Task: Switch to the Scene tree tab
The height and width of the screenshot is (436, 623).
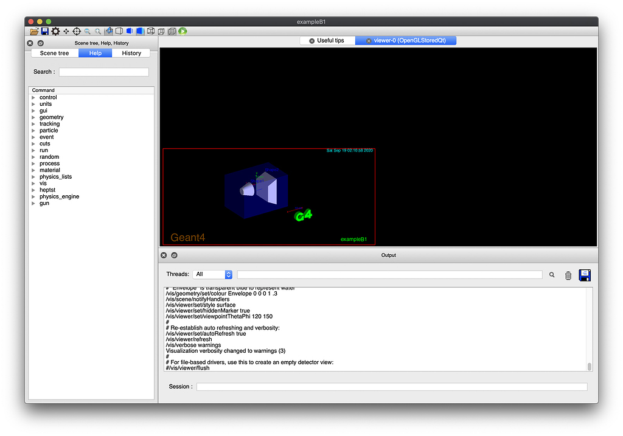Action: tap(55, 54)
